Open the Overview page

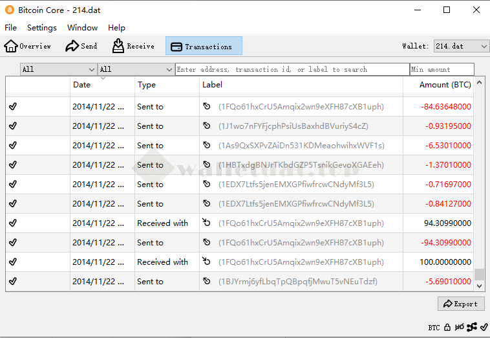click(x=28, y=46)
